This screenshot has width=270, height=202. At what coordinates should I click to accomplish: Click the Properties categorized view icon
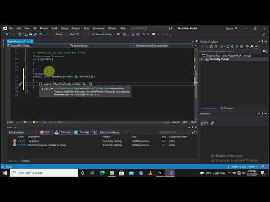[x=202, y=123]
